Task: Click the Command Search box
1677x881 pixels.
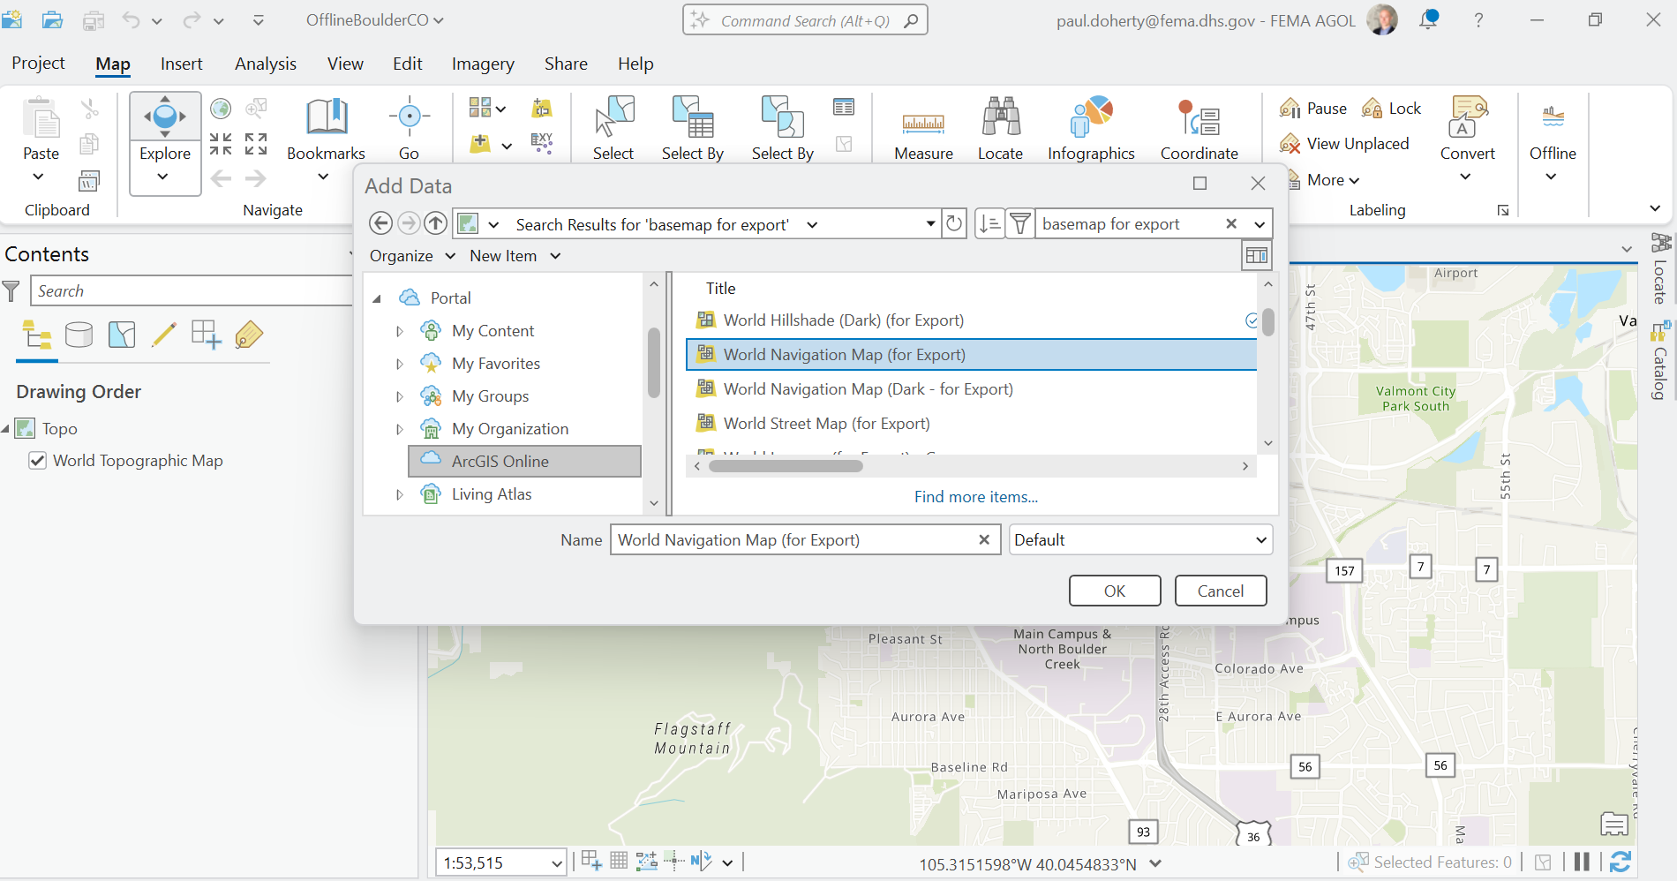Action: pyautogui.click(x=805, y=19)
